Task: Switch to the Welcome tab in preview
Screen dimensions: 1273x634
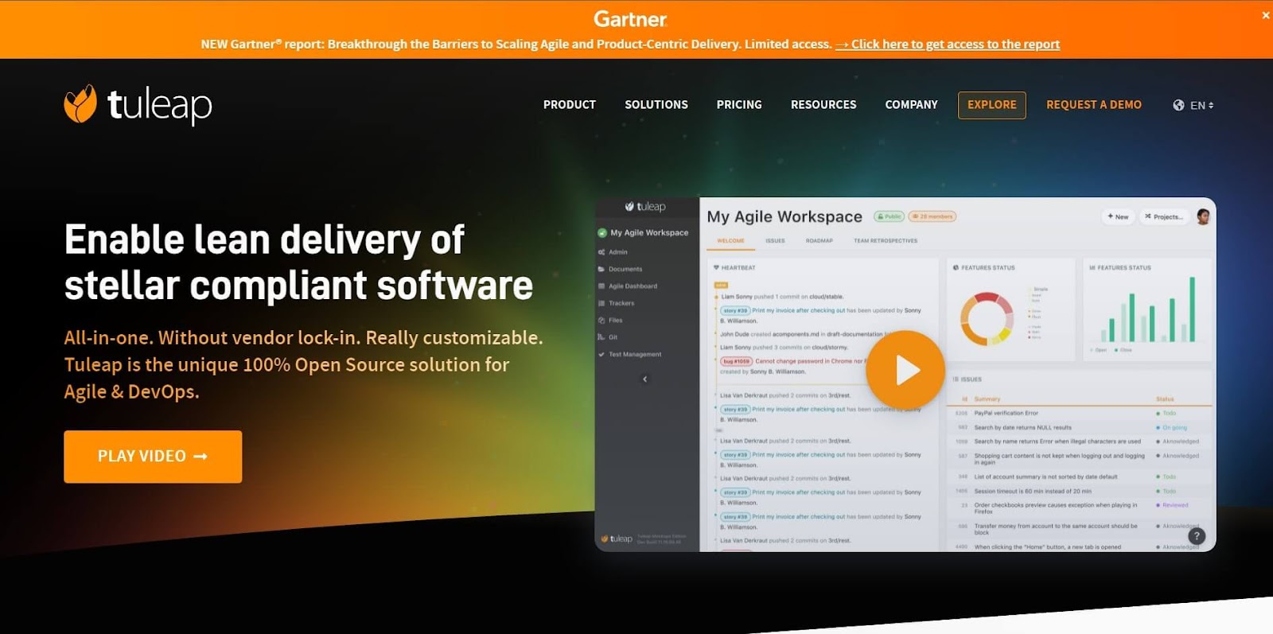Action: coord(730,241)
